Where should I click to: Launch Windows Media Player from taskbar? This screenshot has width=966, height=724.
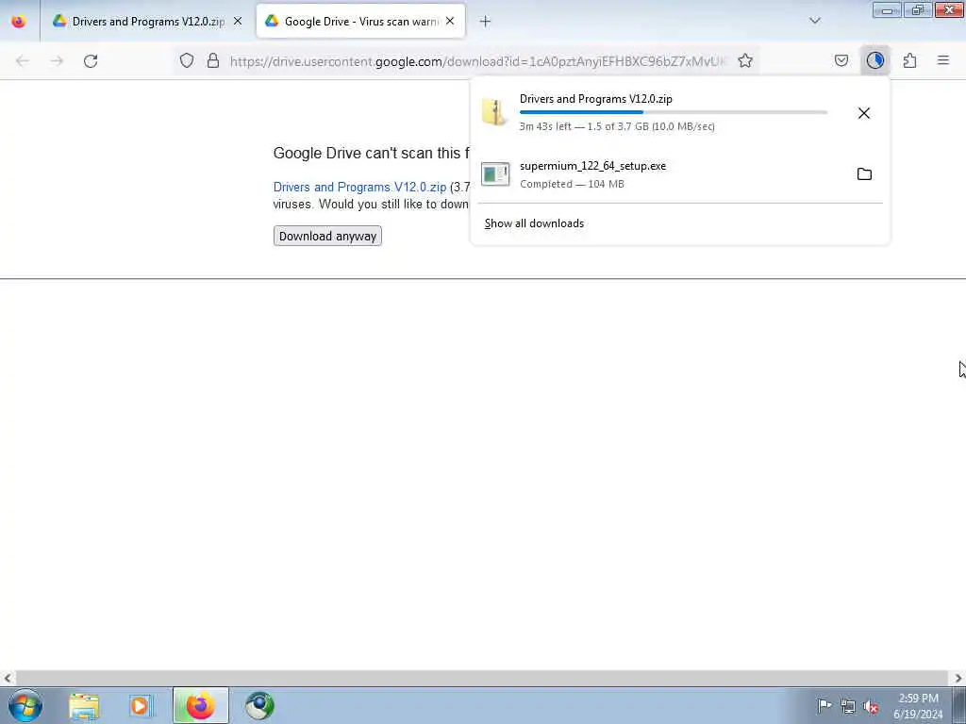pyautogui.click(x=142, y=706)
